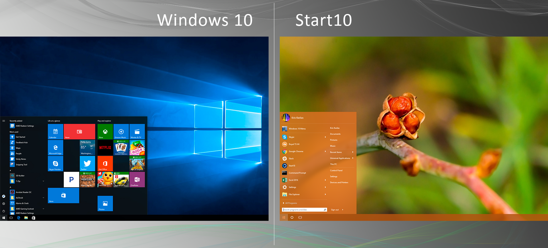Screen dimensions: 548x248
Task: Open the Sign out options arrow
Action: tap(342, 210)
